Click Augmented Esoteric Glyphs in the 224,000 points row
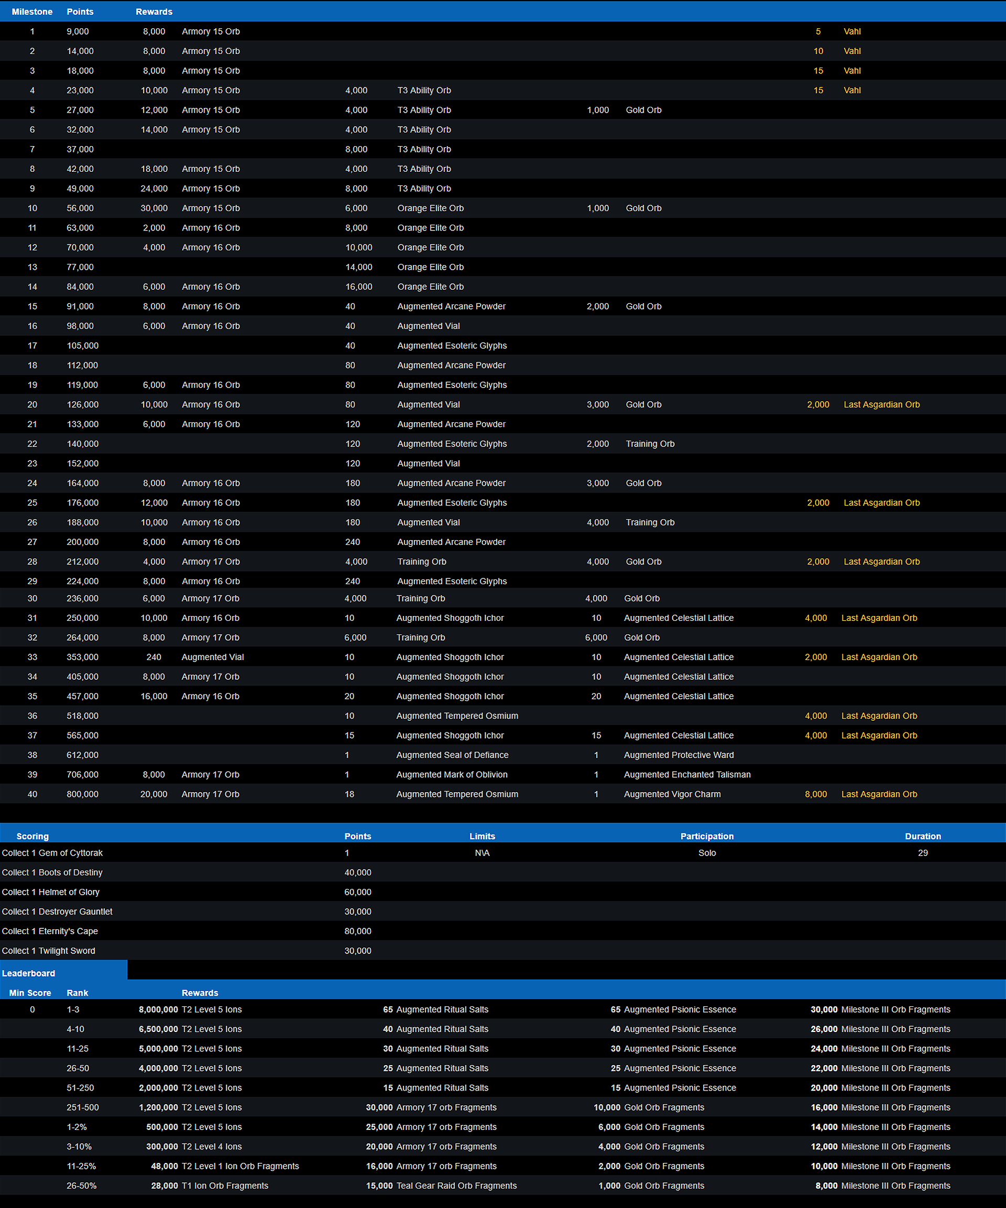This screenshot has height=1208, width=1006. point(452,581)
